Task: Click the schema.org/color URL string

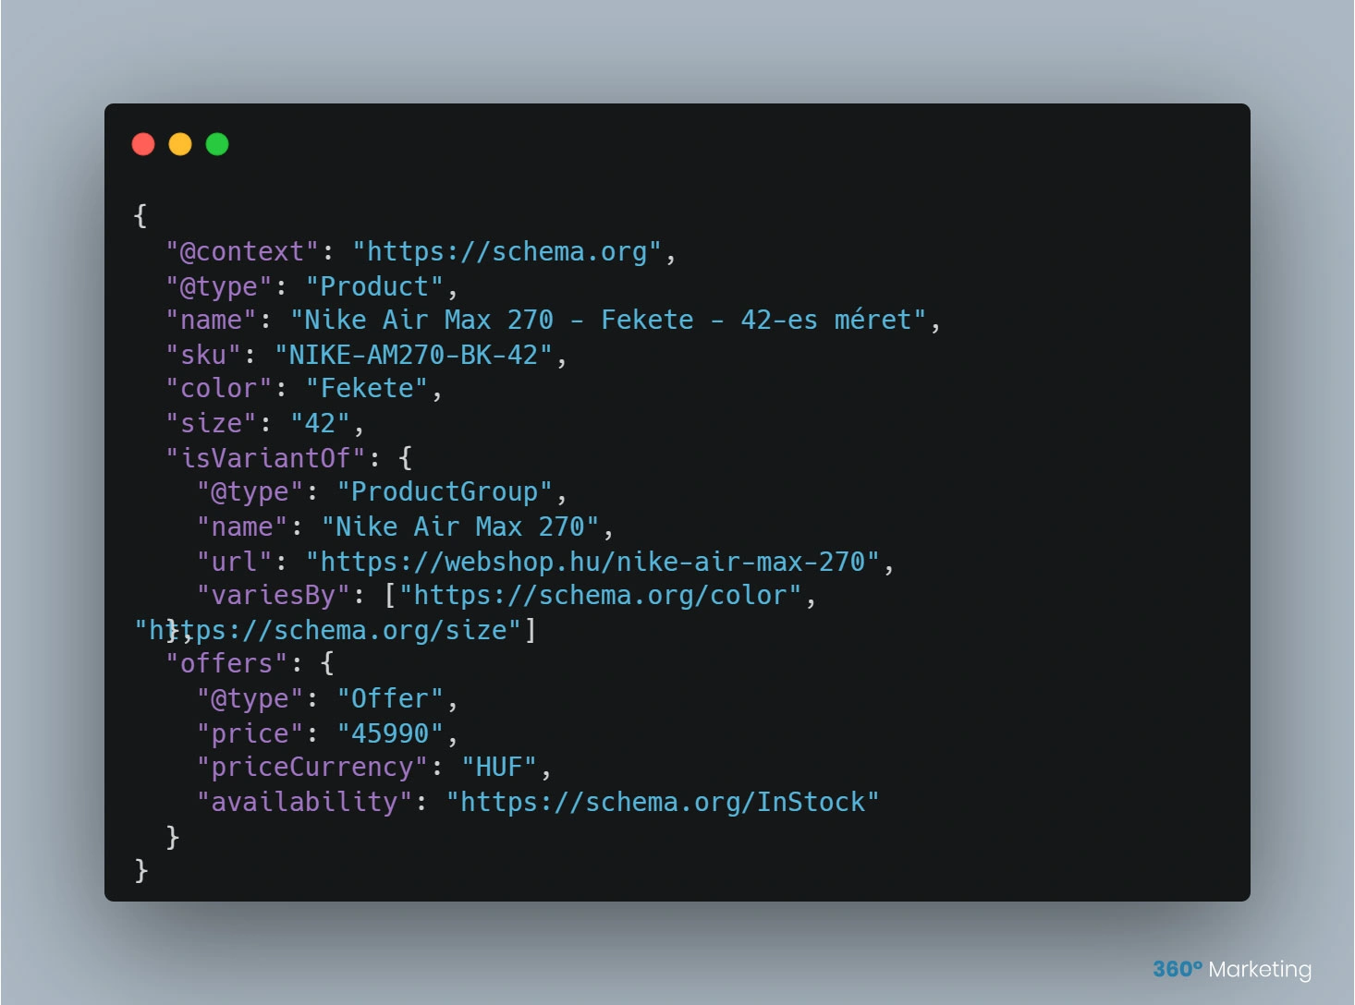Action: click(600, 596)
